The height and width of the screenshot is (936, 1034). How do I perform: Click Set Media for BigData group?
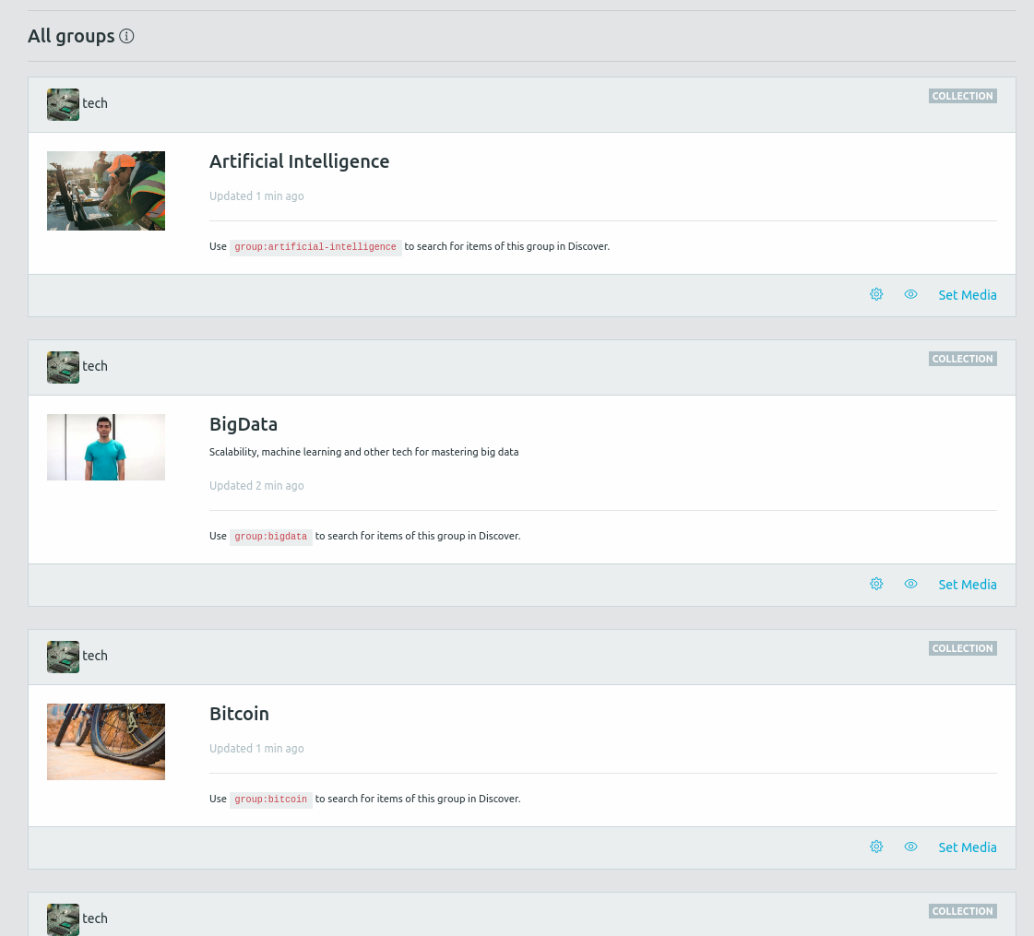(x=967, y=585)
